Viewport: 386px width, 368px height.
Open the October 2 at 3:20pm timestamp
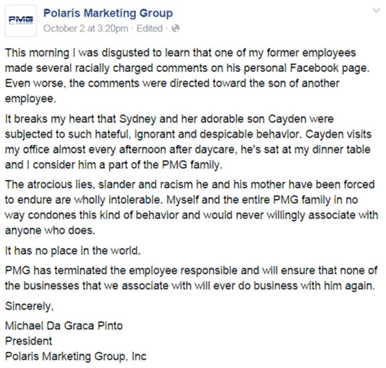pyautogui.click(x=86, y=29)
